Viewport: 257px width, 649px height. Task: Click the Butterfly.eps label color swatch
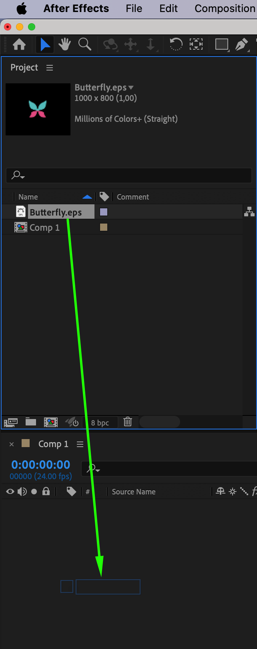[x=104, y=212]
